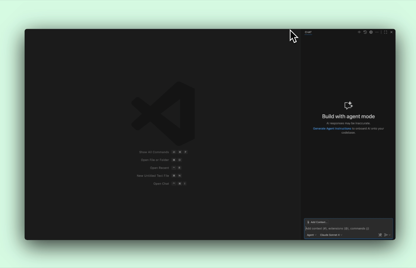Select Open Recent from the welcome screen
This screenshot has height=268, width=416.
(x=160, y=167)
